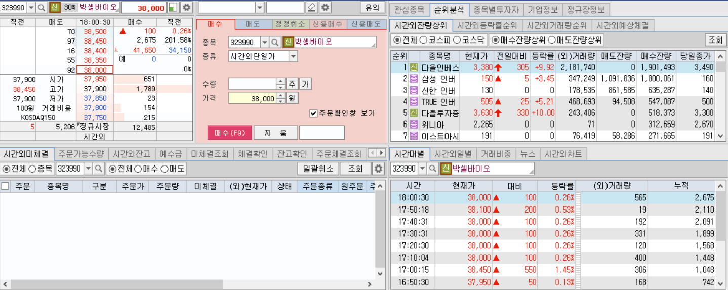This screenshot has width=728, height=290.
Task: Click the search magnifier in the 시간외미체결 filter row
Action: point(99,169)
